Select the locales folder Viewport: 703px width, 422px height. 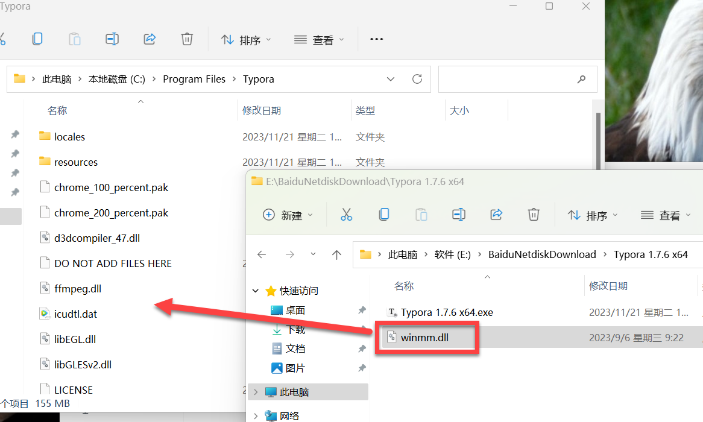click(69, 137)
